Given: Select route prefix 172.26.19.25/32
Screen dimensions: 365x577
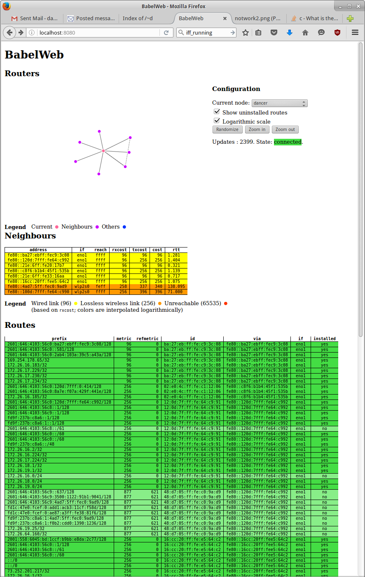Looking at the screenshot, I should pos(26,528).
